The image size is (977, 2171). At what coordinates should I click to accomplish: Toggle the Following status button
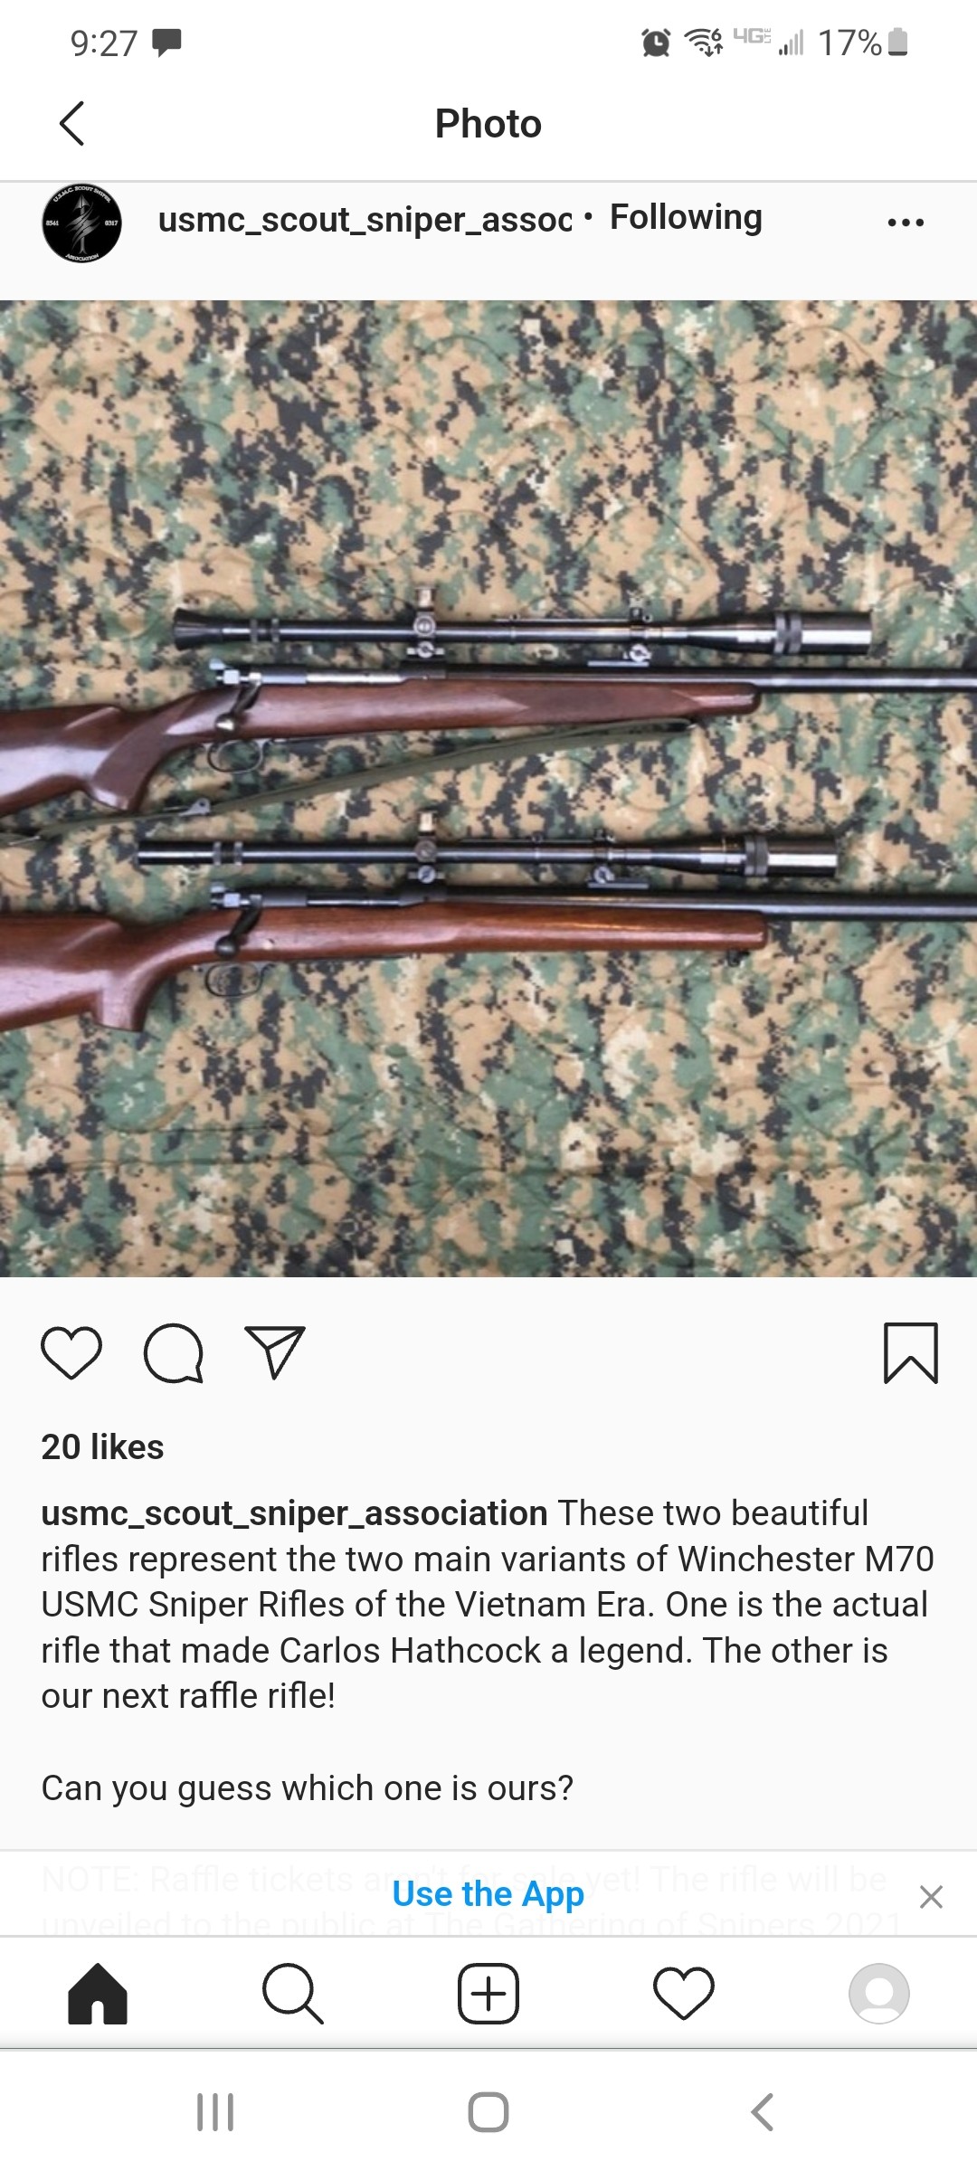[x=686, y=218]
